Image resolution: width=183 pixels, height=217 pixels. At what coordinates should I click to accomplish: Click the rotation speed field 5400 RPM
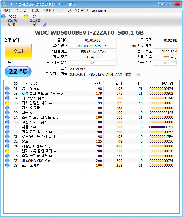tap(166, 52)
